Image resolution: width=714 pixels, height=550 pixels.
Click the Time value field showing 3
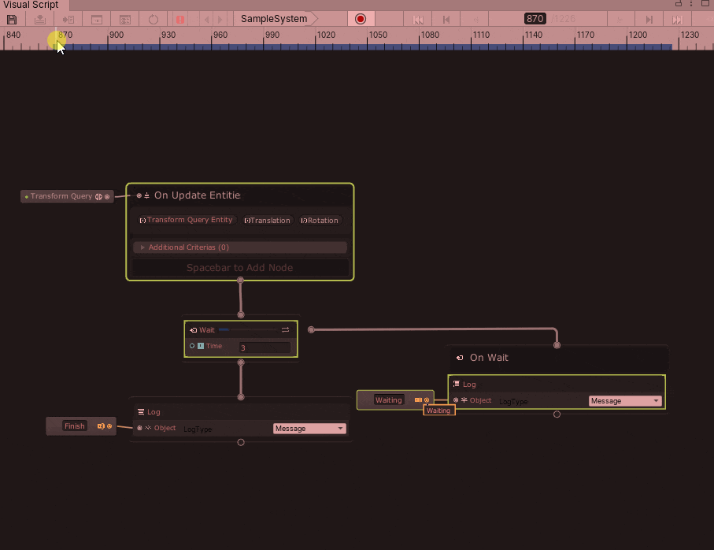point(265,347)
